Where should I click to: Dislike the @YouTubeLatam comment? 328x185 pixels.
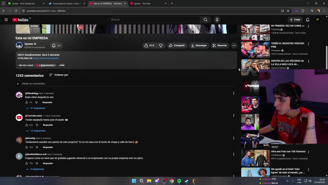(37, 125)
